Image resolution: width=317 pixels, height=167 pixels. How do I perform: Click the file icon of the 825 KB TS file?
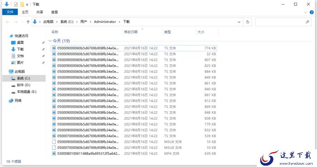[x=54, y=66]
